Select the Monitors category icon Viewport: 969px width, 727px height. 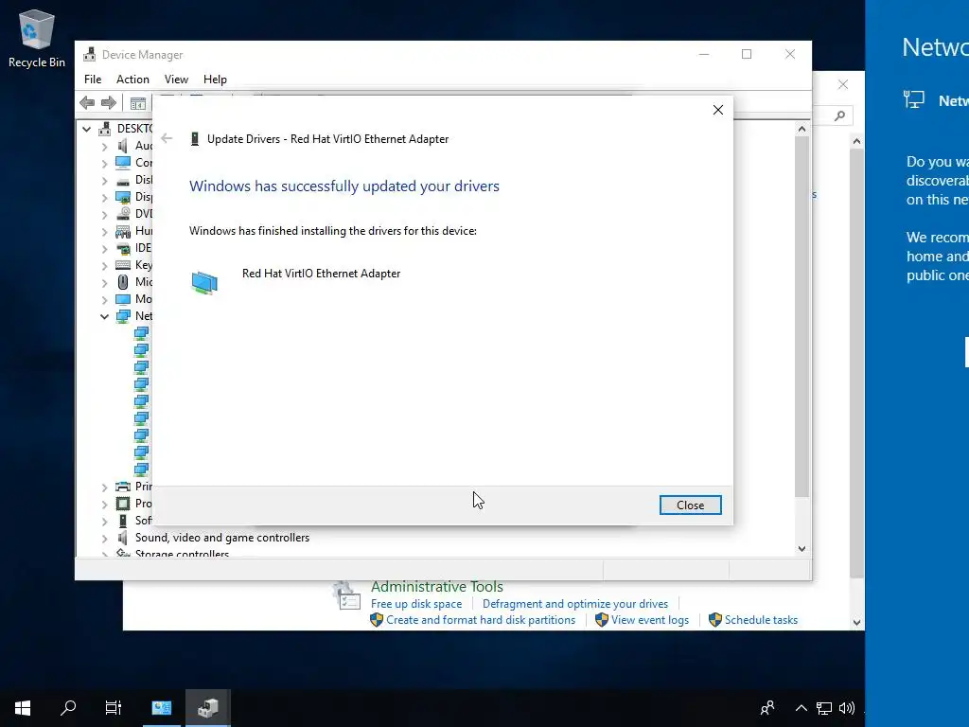click(123, 299)
